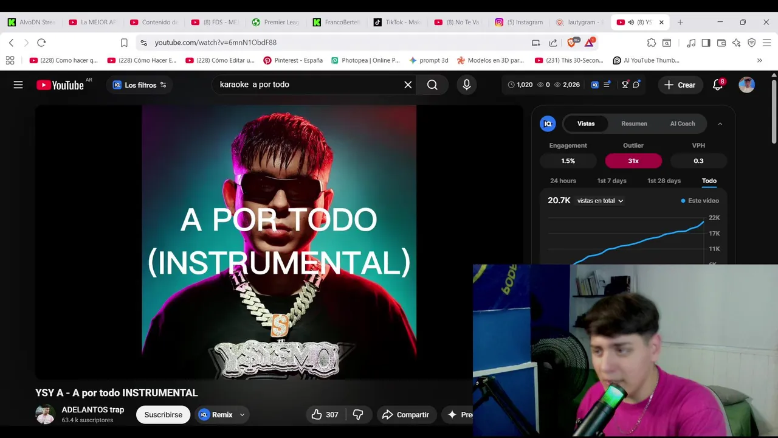Screen dimensions: 778x438
Task: Open the vidIQ chat bubble icon
Action: coord(636,85)
